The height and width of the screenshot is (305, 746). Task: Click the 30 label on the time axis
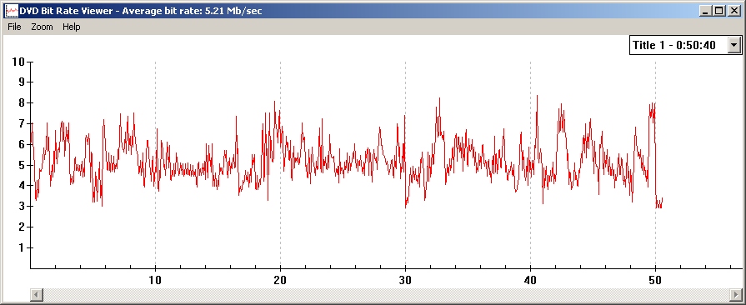(x=405, y=280)
